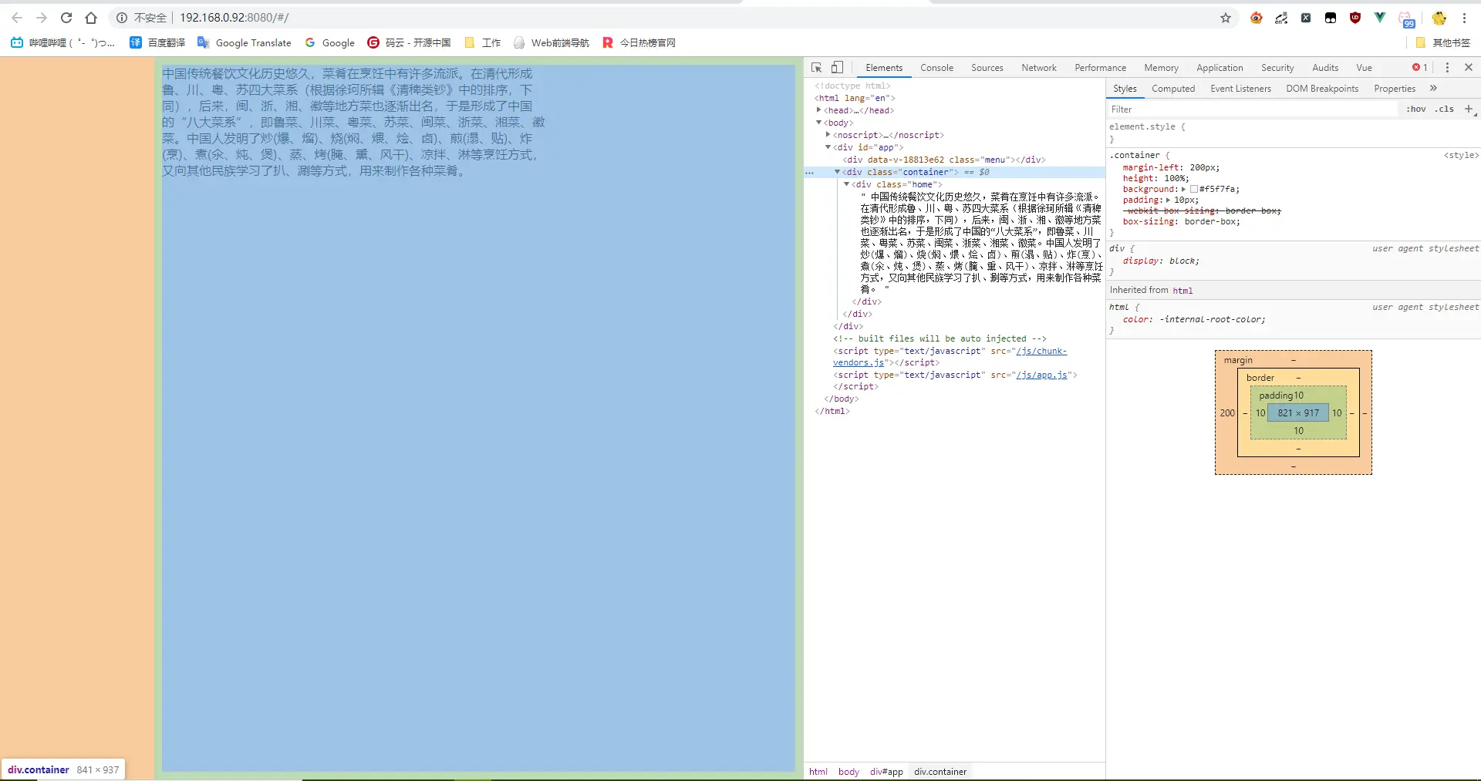Open the browser home page

click(91, 18)
